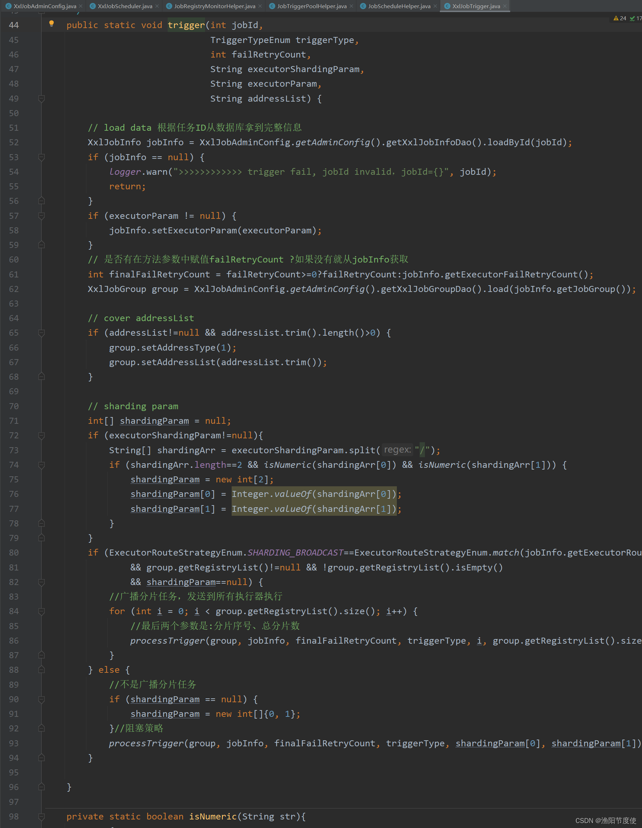Screen dimensions: 642x828
Task: Click highlighted 'Integer.valueOf(shardingArr[0])' on line 76
Action: [314, 494]
